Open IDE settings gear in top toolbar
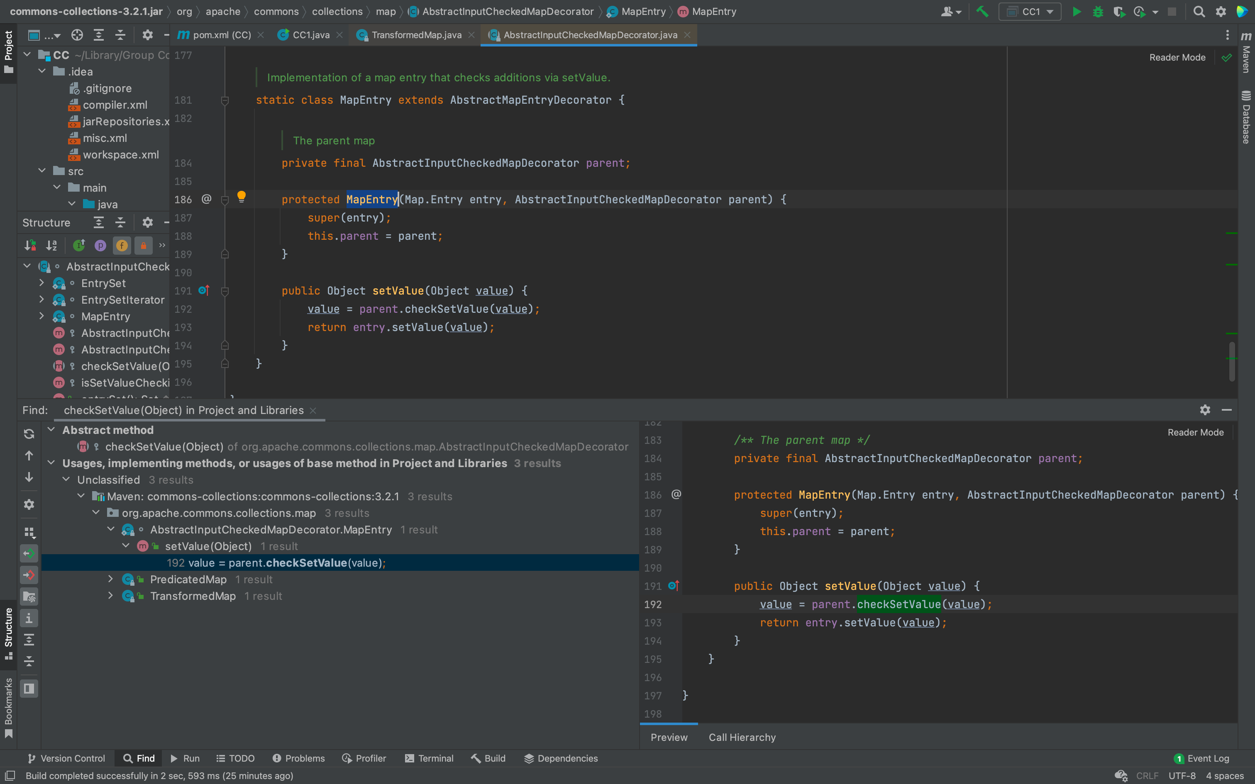1255x784 pixels. tap(1221, 12)
